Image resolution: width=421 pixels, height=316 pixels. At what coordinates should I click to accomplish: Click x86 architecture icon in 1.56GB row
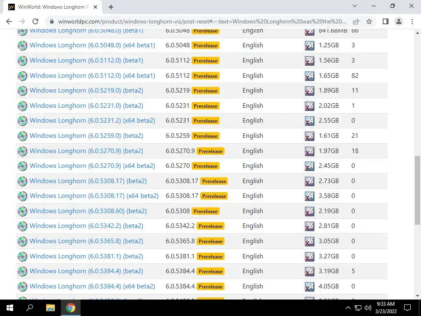tap(310, 61)
